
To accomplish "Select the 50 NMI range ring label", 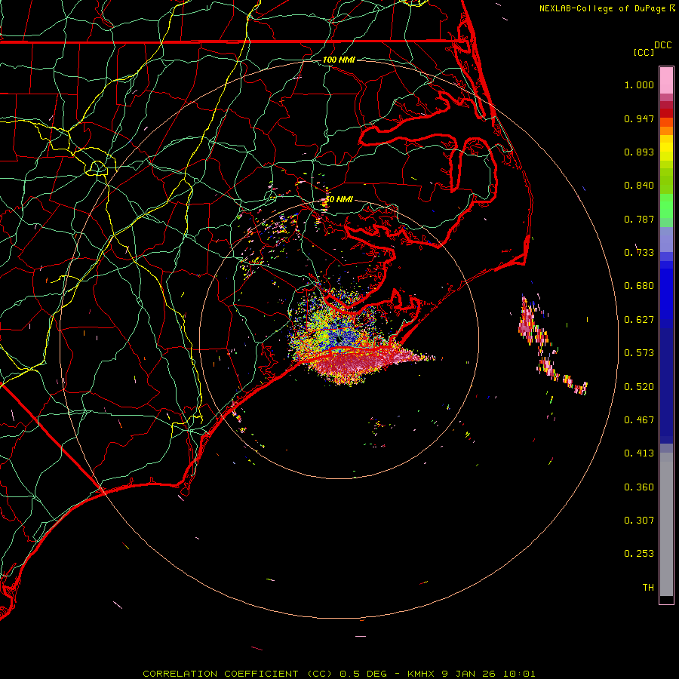I will (339, 200).
